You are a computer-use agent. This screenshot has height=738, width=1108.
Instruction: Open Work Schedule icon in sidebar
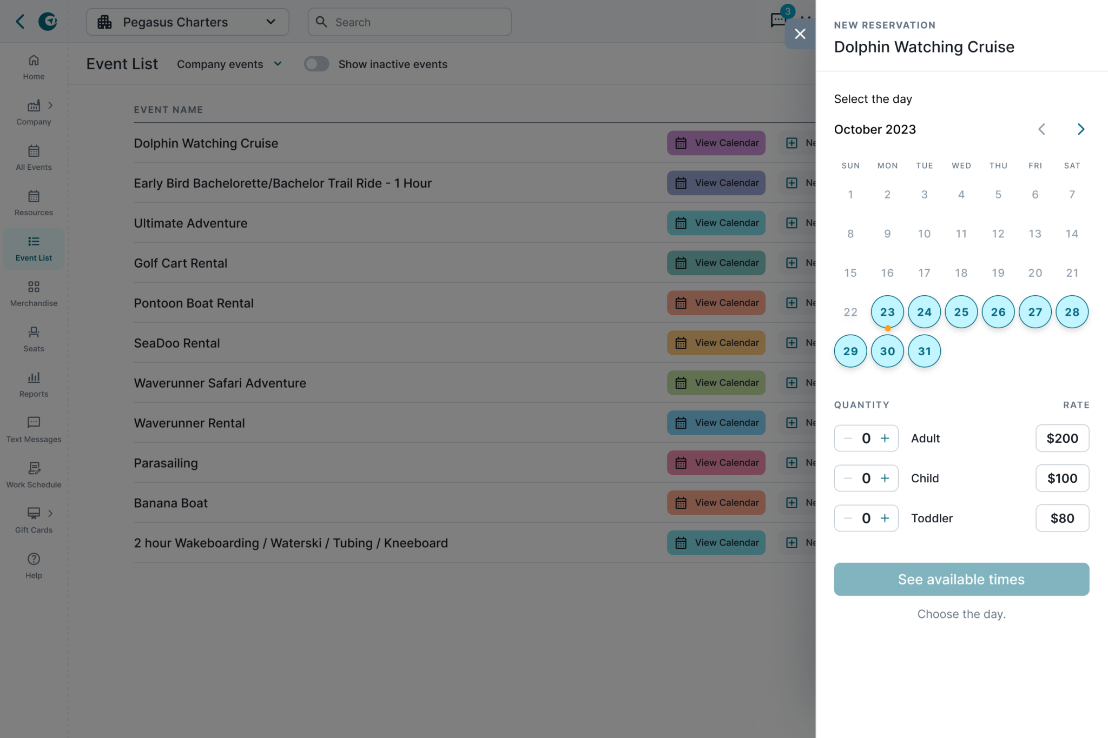[x=34, y=468]
